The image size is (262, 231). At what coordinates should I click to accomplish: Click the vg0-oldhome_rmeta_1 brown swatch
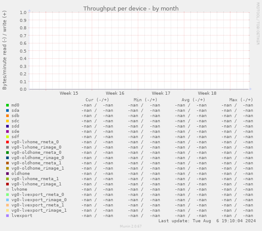click(x=7, y=163)
